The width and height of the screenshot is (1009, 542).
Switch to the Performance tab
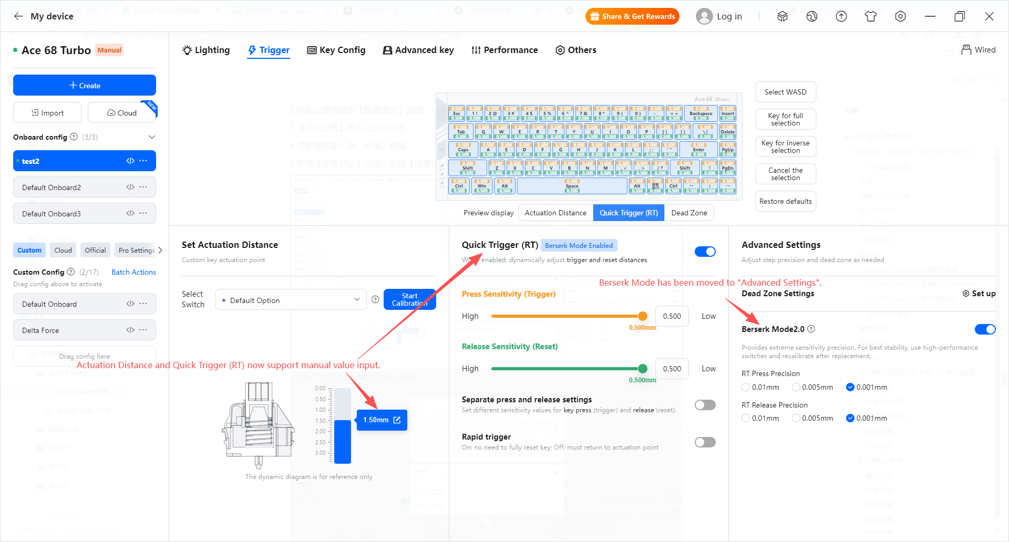coord(504,50)
